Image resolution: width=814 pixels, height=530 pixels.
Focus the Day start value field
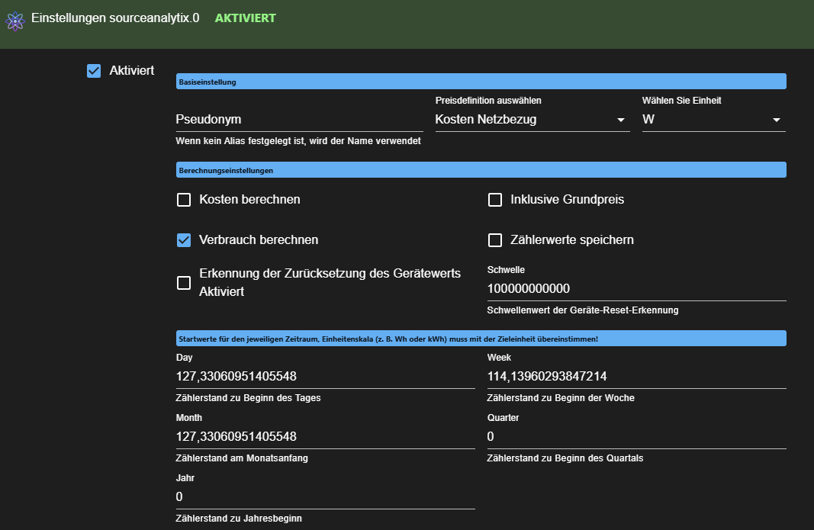(324, 376)
